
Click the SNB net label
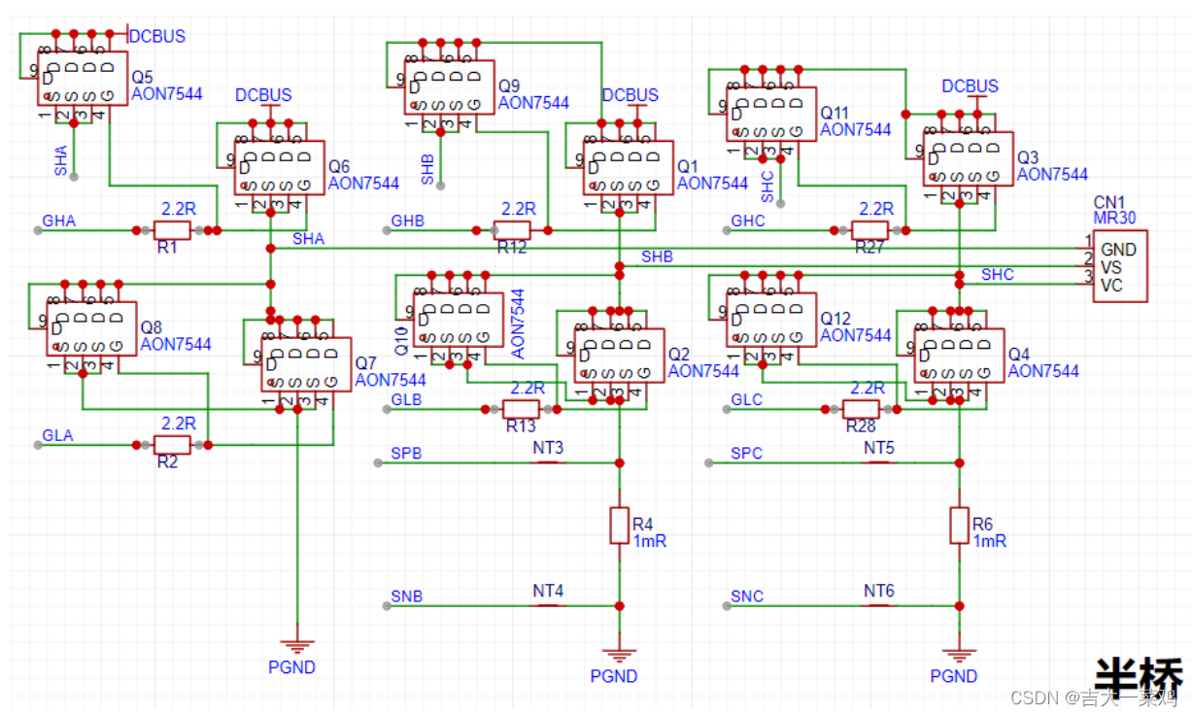407,597
